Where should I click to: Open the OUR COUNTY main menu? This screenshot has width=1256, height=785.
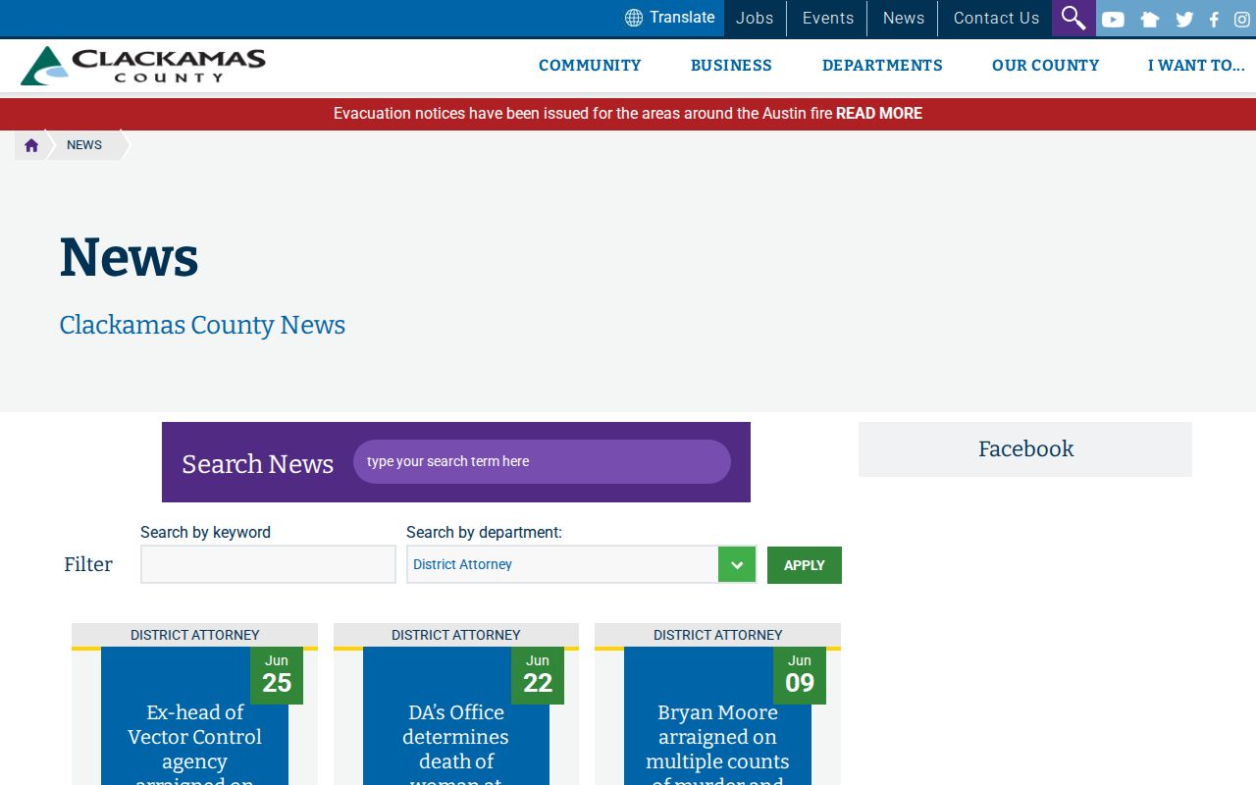click(1045, 66)
